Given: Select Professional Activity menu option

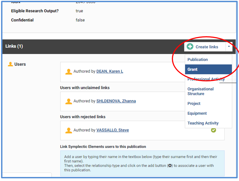Looking at the screenshot, I should [x=206, y=79].
